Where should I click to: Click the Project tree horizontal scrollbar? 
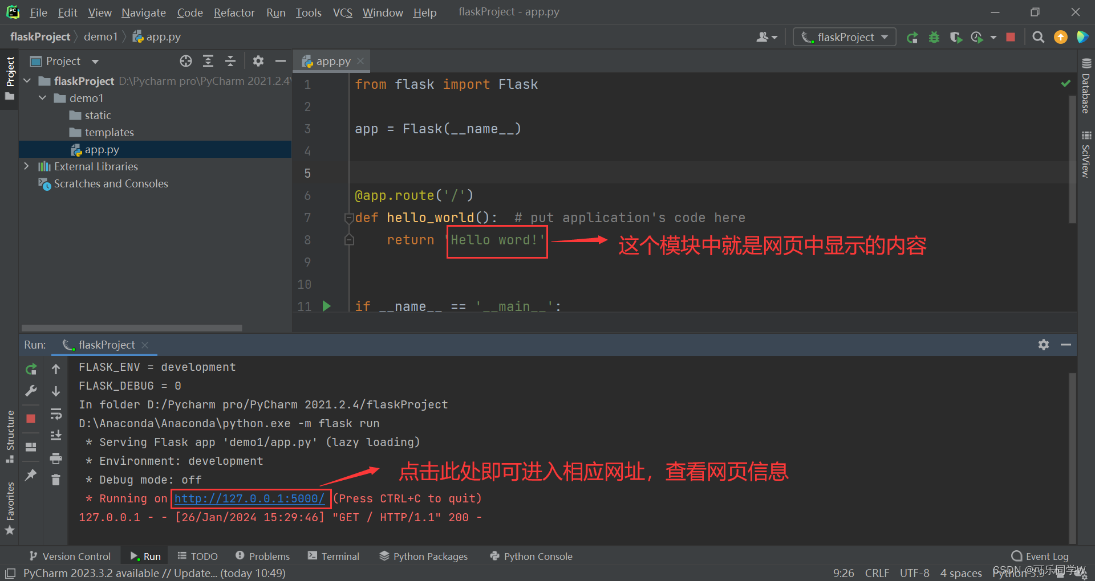pos(132,328)
